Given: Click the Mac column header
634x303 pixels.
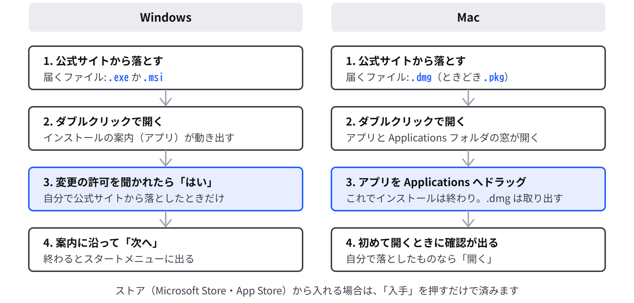Looking at the screenshot, I should click(468, 17).
